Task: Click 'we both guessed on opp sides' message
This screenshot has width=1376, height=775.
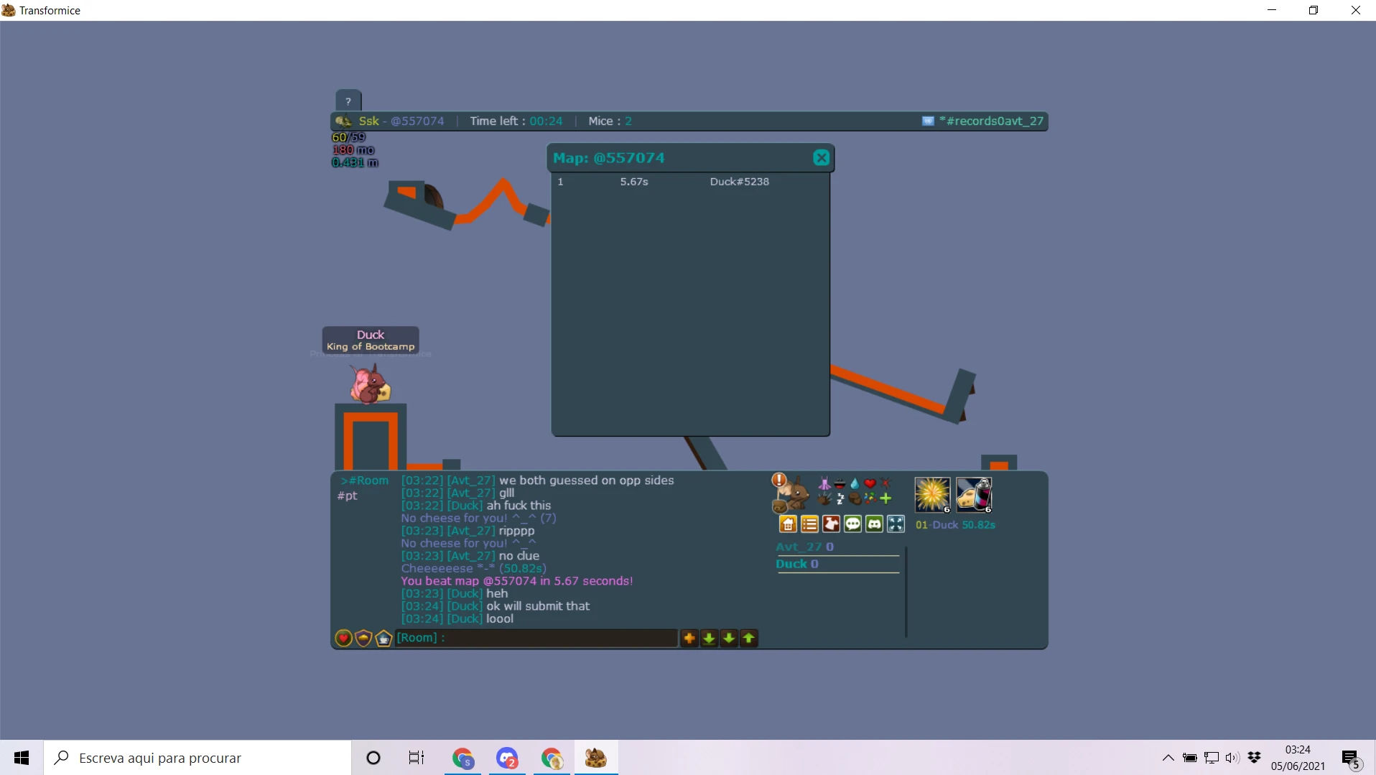Action: tap(587, 481)
